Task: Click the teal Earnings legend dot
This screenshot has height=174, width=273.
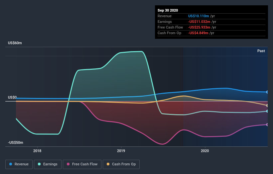Action: click(x=39, y=164)
